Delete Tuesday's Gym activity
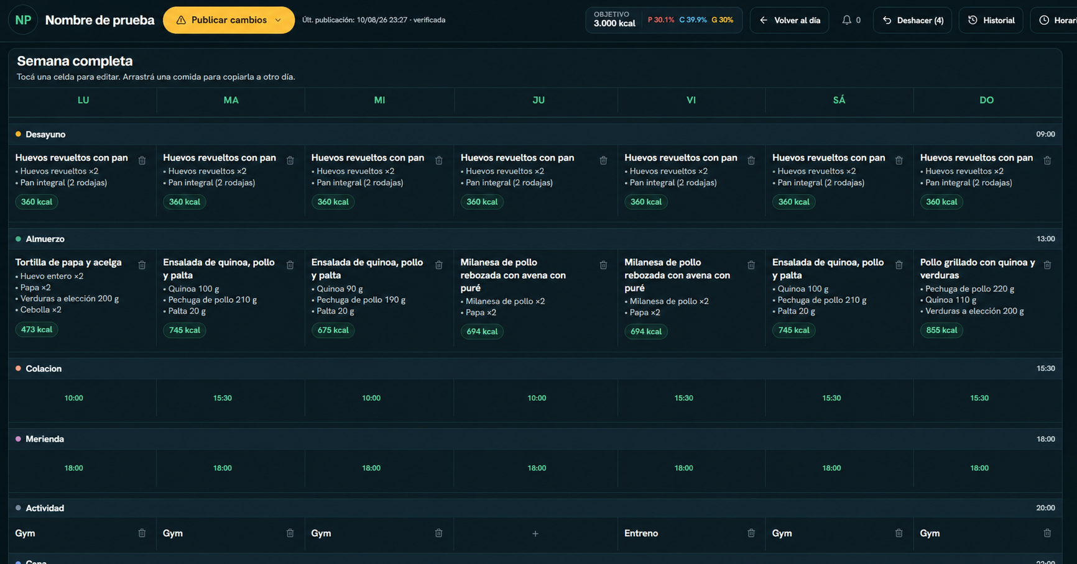The width and height of the screenshot is (1077, 564). coord(290,533)
